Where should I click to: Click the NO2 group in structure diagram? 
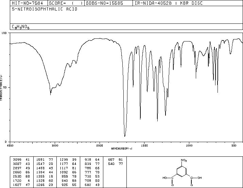tap(184, 160)
